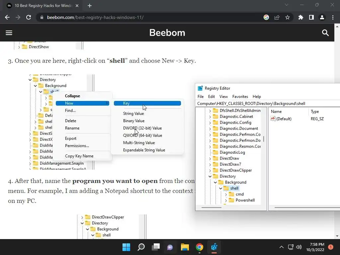Click the Beebom search magnifier icon

click(325, 33)
